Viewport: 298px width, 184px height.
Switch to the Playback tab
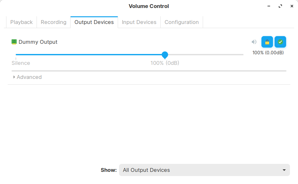click(x=21, y=22)
